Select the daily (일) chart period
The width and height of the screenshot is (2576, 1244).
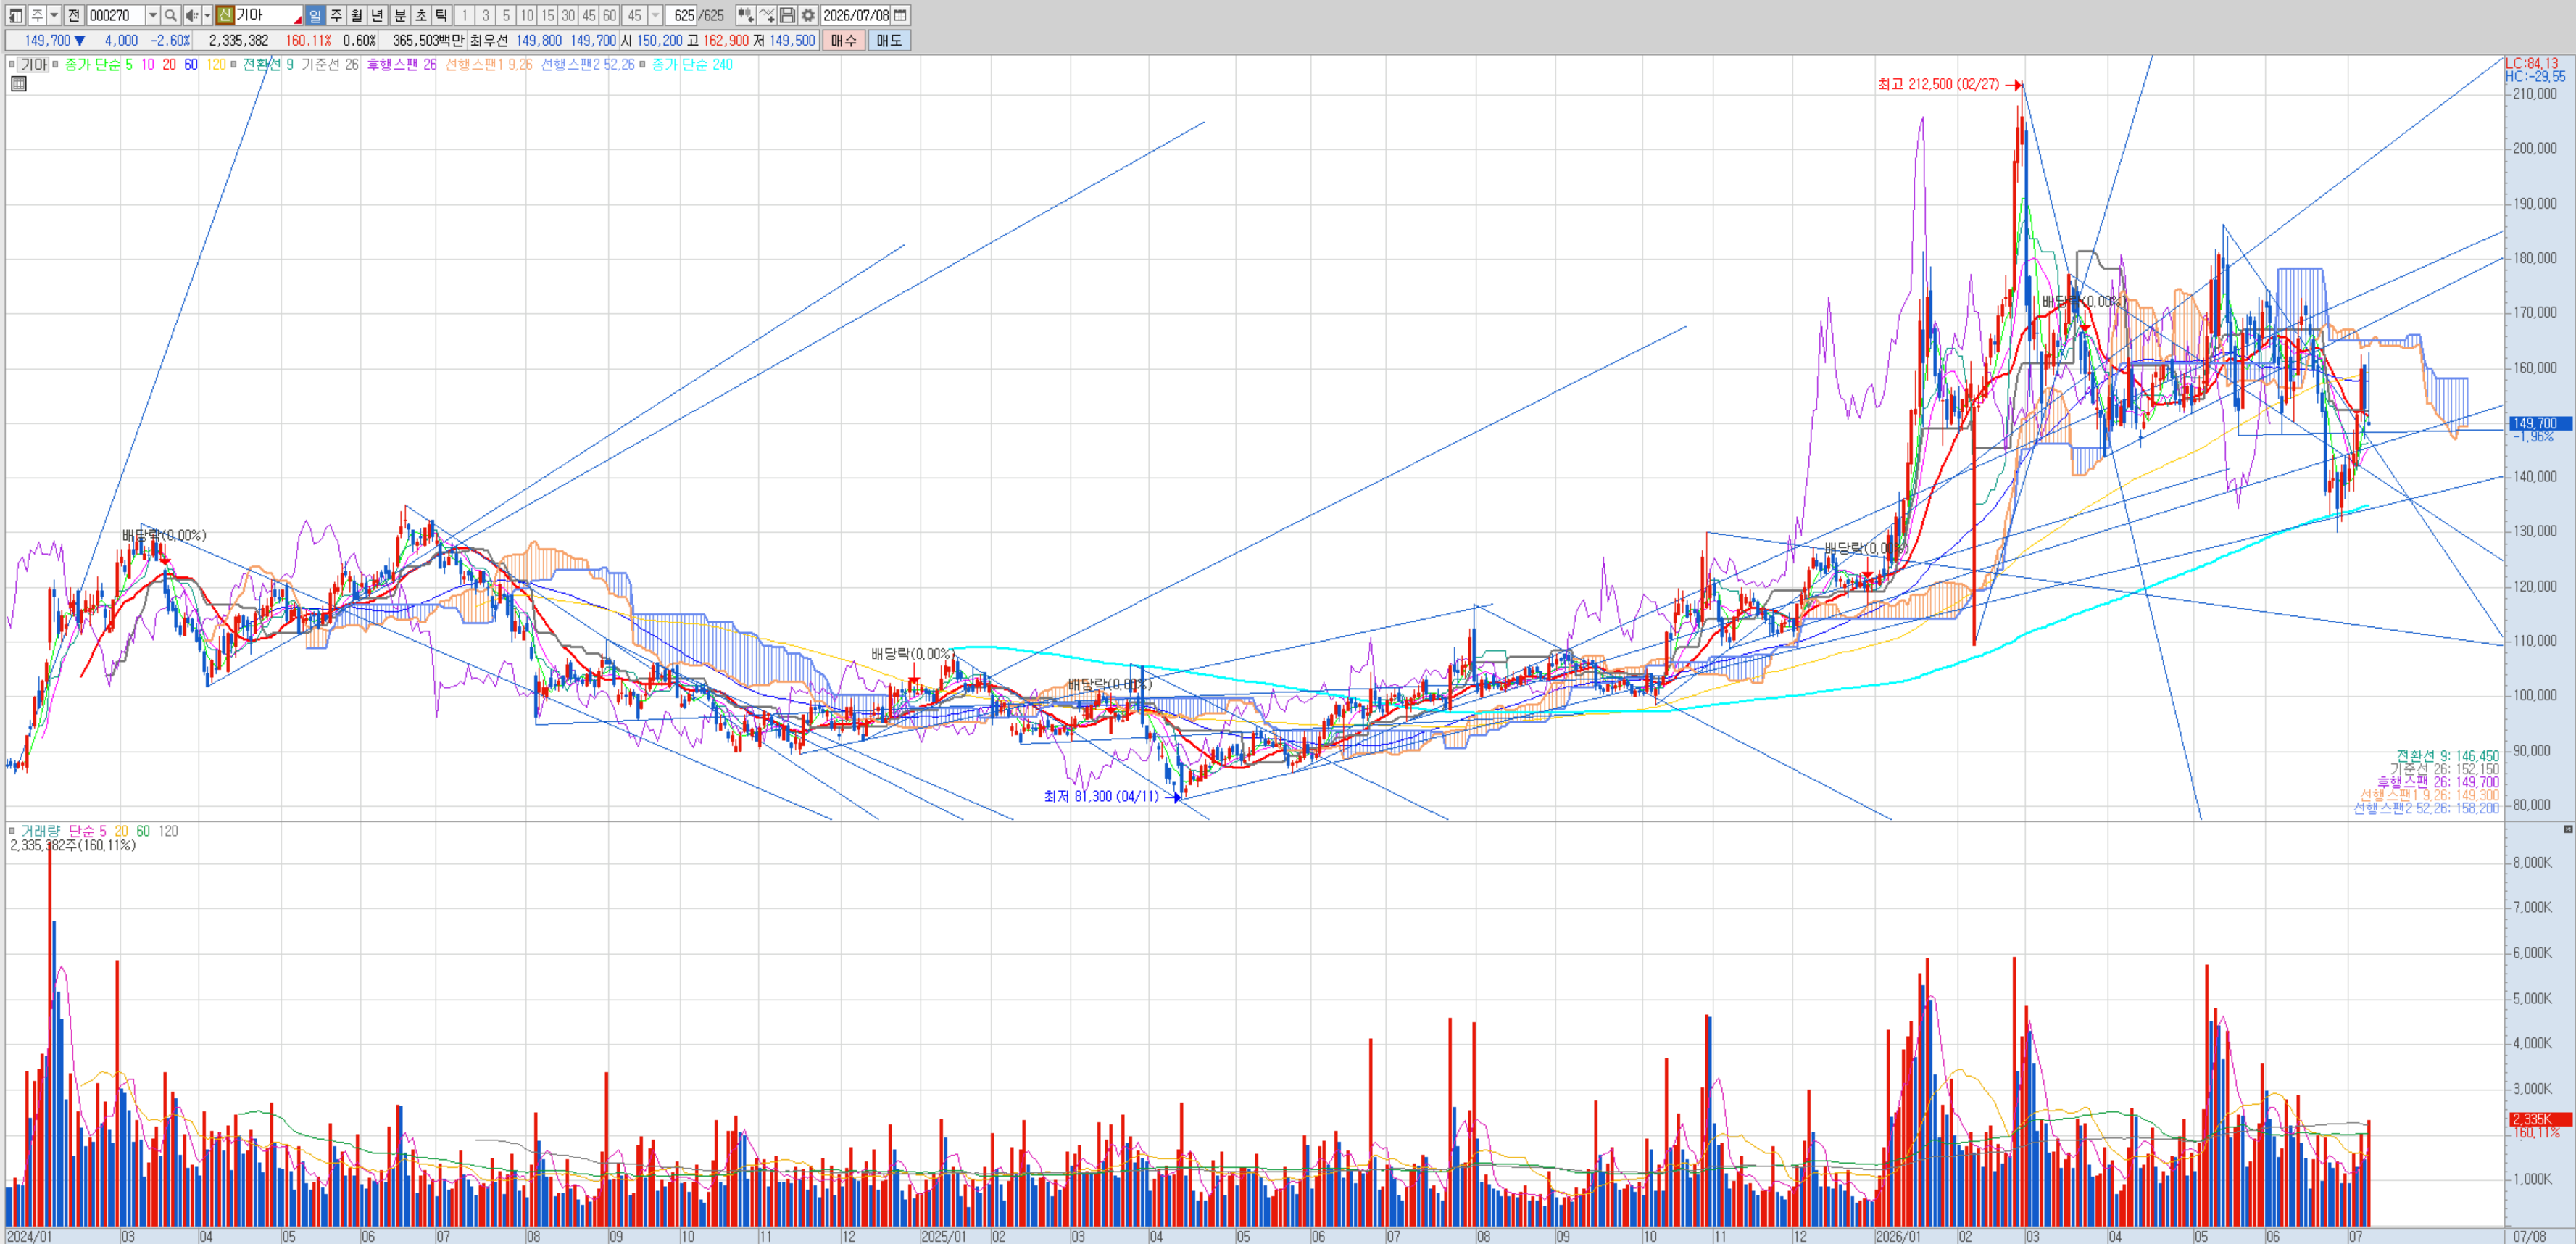pyautogui.click(x=315, y=15)
